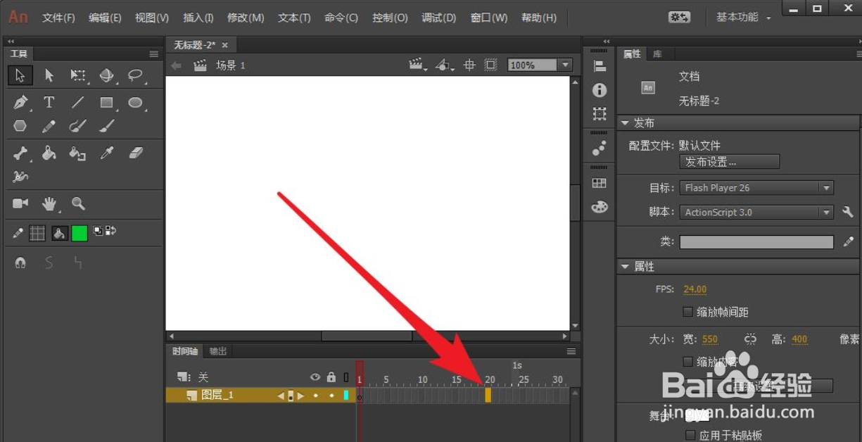Open the stage zoom 100% dropdown

point(564,65)
